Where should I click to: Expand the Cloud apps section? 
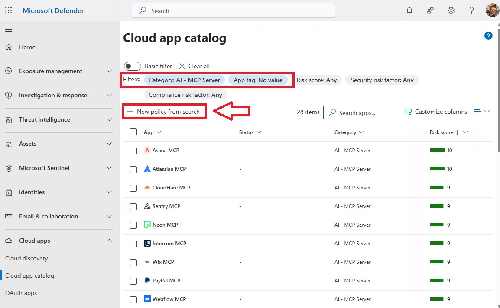33,241
